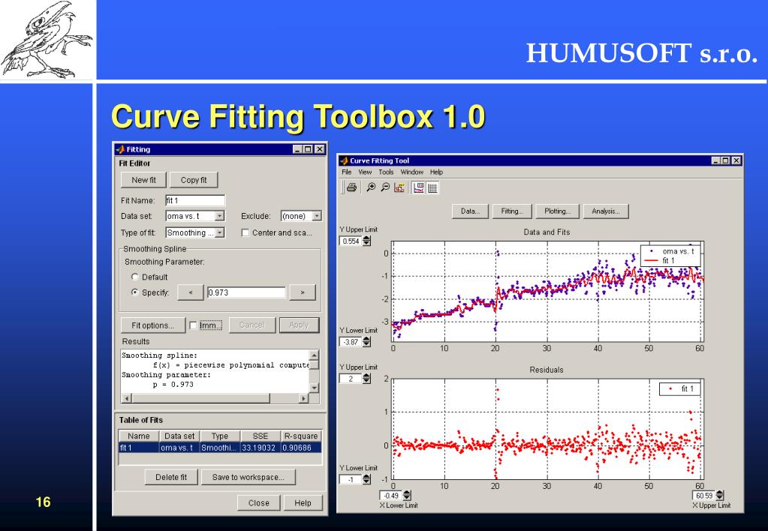Click MATLAB logo in Fitting window title bar
This screenshot has height=531, width=768.
[x=120, y=149]
